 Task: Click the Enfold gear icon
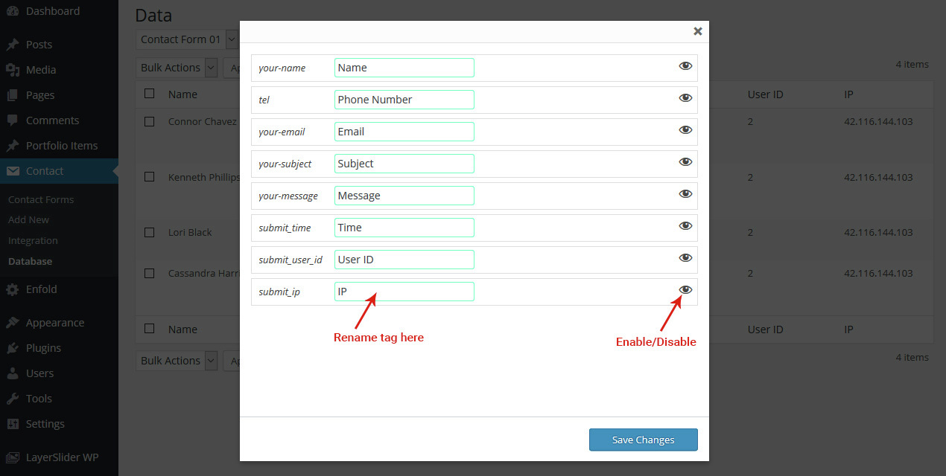[x=13, y=289]
